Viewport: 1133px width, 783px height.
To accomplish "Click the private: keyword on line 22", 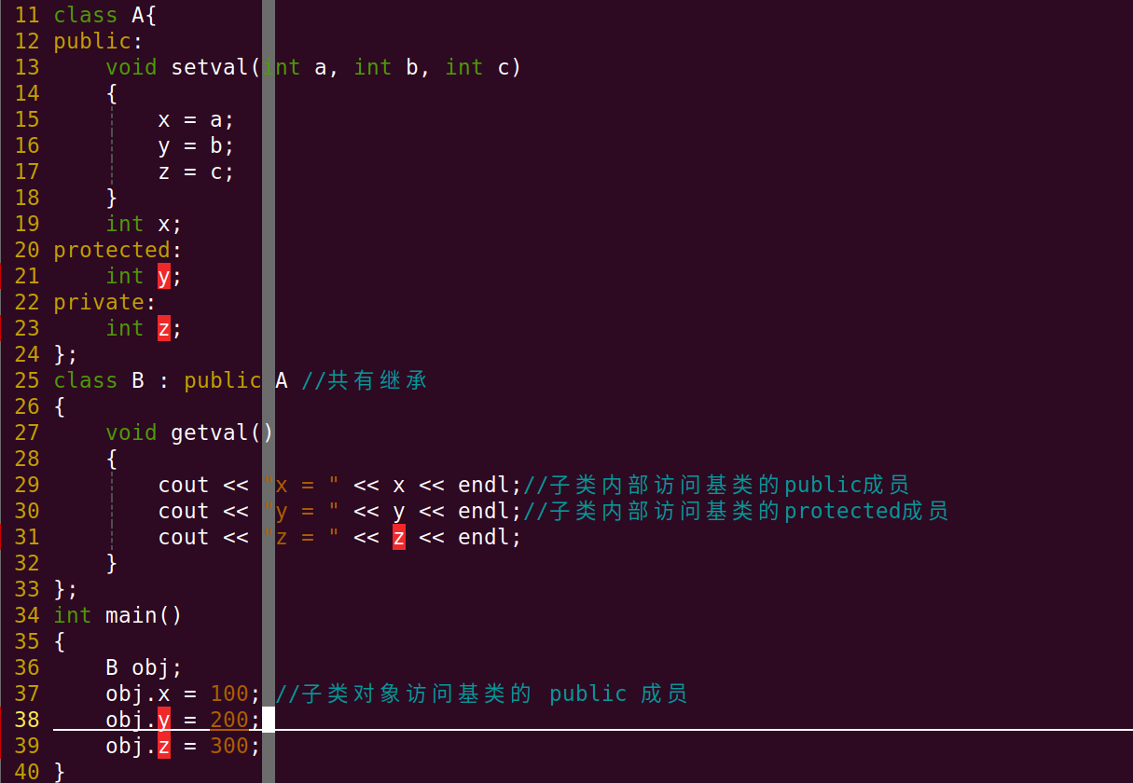I will pos(99,301).
